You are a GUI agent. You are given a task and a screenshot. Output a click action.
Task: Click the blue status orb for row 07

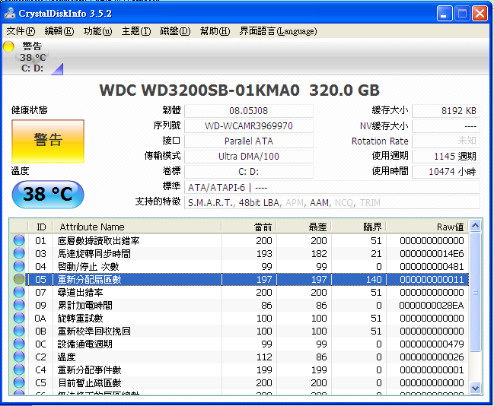[x=19, y=292]
